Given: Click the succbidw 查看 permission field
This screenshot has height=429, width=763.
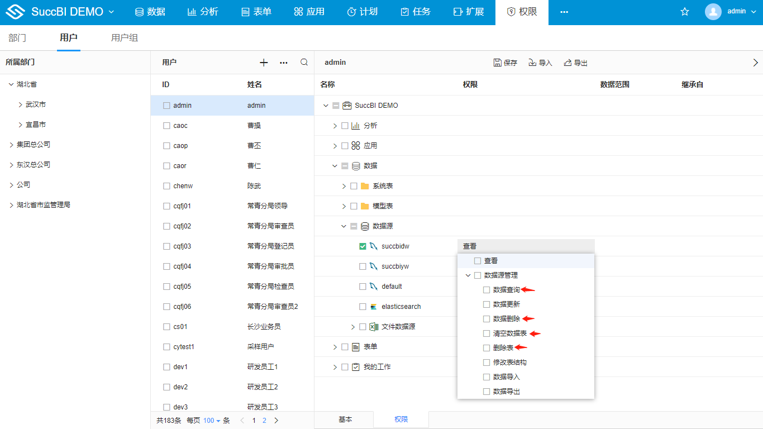Looking at the screenshot, I should pyautogui.click(x=526, y=246).
